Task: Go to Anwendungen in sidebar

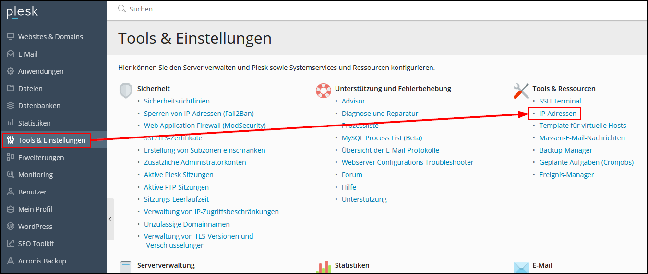Action: (x=41, y=71)
